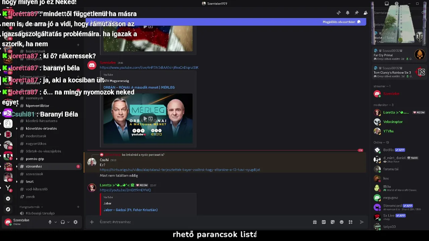Viewport: 429px width, 241px height.
Task: Select the nagyontitkos channel
Action: click(x=49, y=144)
